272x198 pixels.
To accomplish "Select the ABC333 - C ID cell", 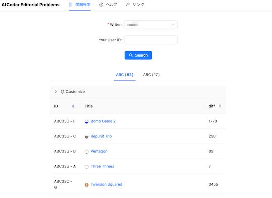I will pos(65,136).
